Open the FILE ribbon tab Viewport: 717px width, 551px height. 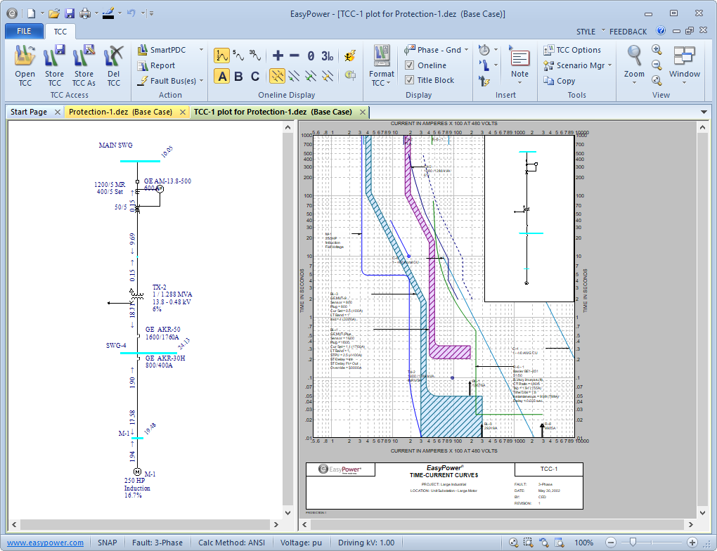[x=24, y=32]
